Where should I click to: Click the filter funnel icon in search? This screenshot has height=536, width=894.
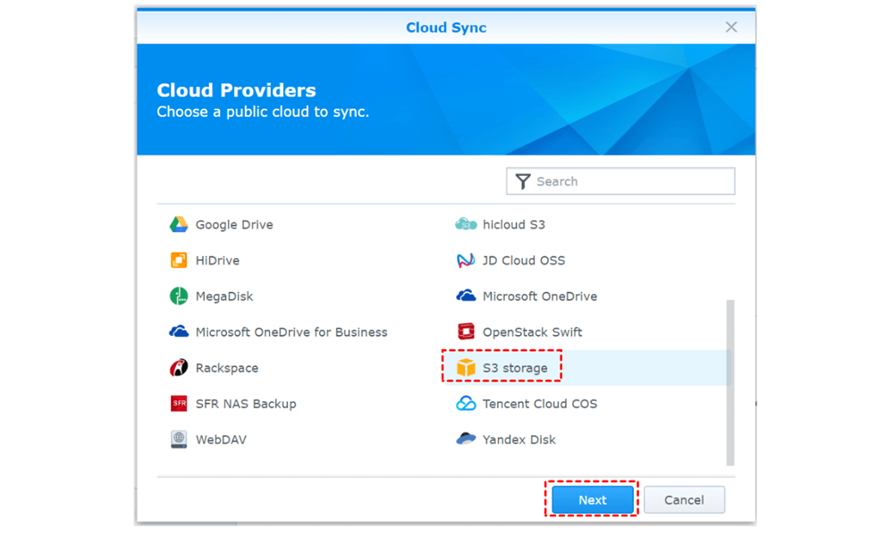523,181
